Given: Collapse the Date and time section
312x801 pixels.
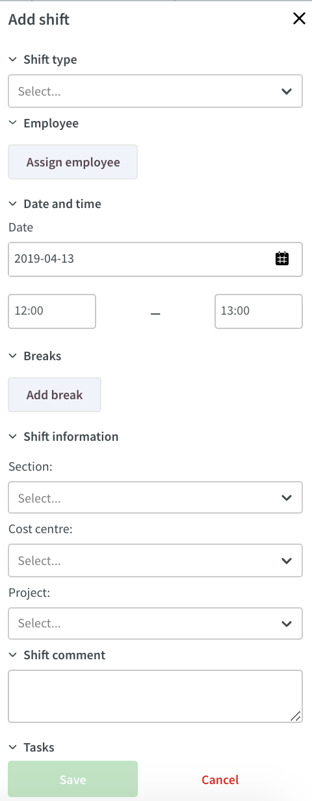Looking at the screenshot, I should (x=55, y=204).
